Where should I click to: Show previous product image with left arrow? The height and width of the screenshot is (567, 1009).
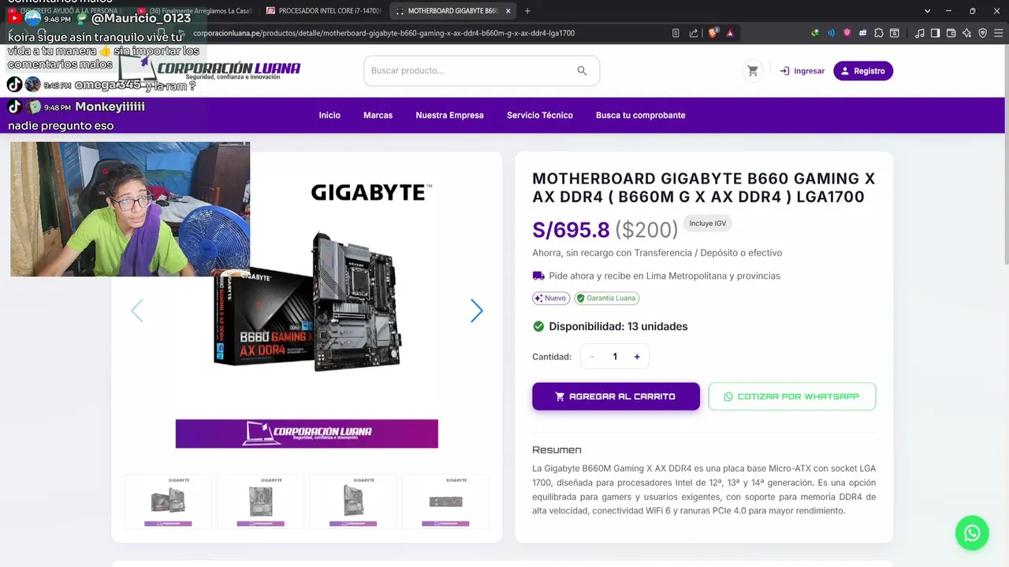(137, 311)
